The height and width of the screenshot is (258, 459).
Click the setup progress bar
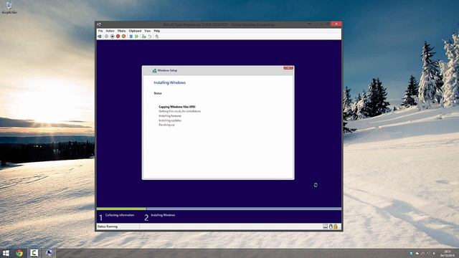pyautogui.click(x=219, y=209)
